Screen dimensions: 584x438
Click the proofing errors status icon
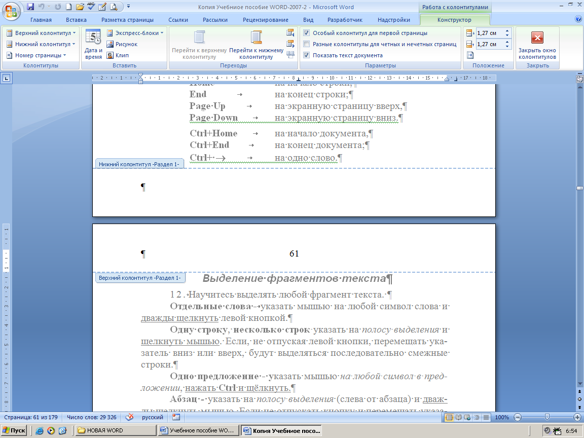(129, 417)
